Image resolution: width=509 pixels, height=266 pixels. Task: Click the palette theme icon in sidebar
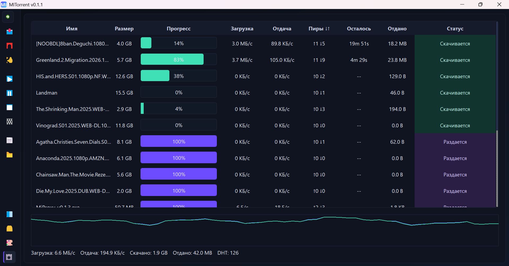(x=10, y=243)
